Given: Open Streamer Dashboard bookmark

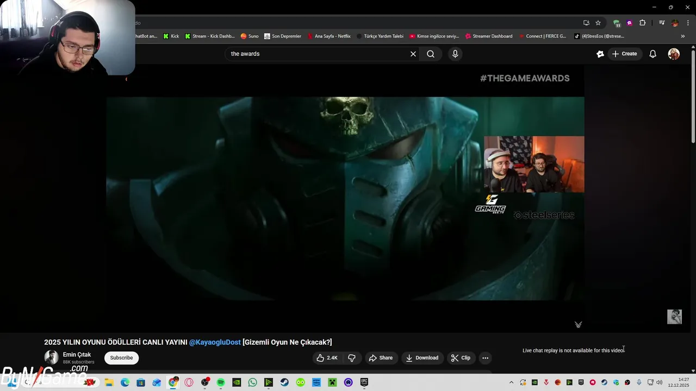Looking at the screenshot, I should point(489,36).
